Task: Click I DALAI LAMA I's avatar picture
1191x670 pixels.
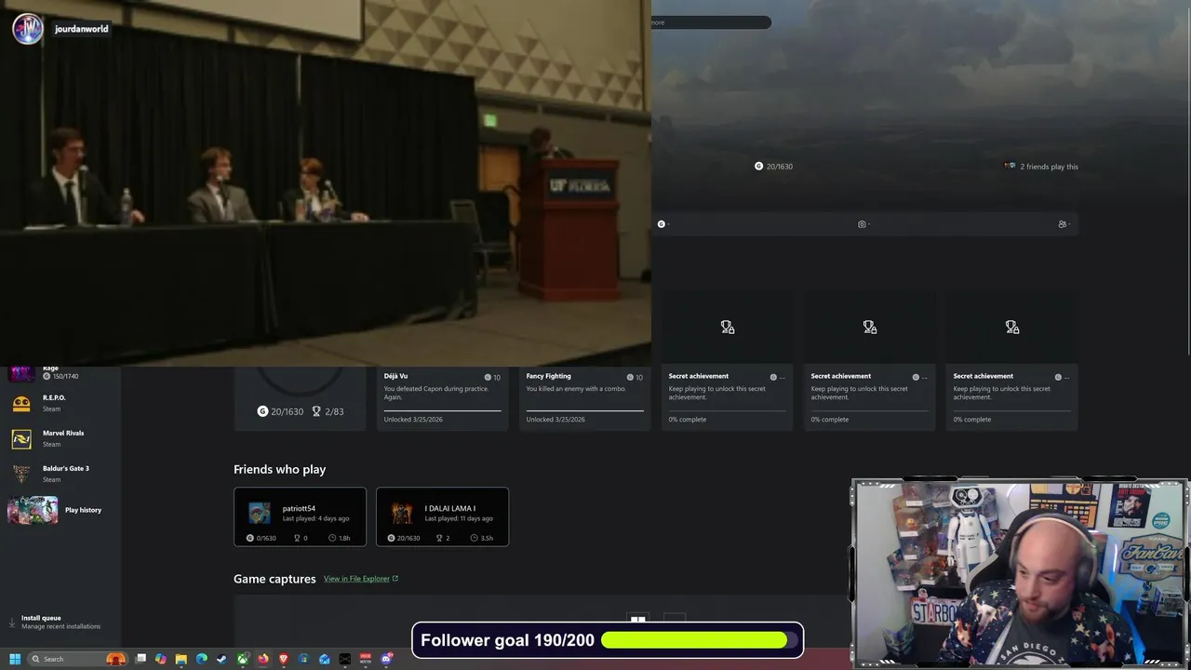Action: 402,513
